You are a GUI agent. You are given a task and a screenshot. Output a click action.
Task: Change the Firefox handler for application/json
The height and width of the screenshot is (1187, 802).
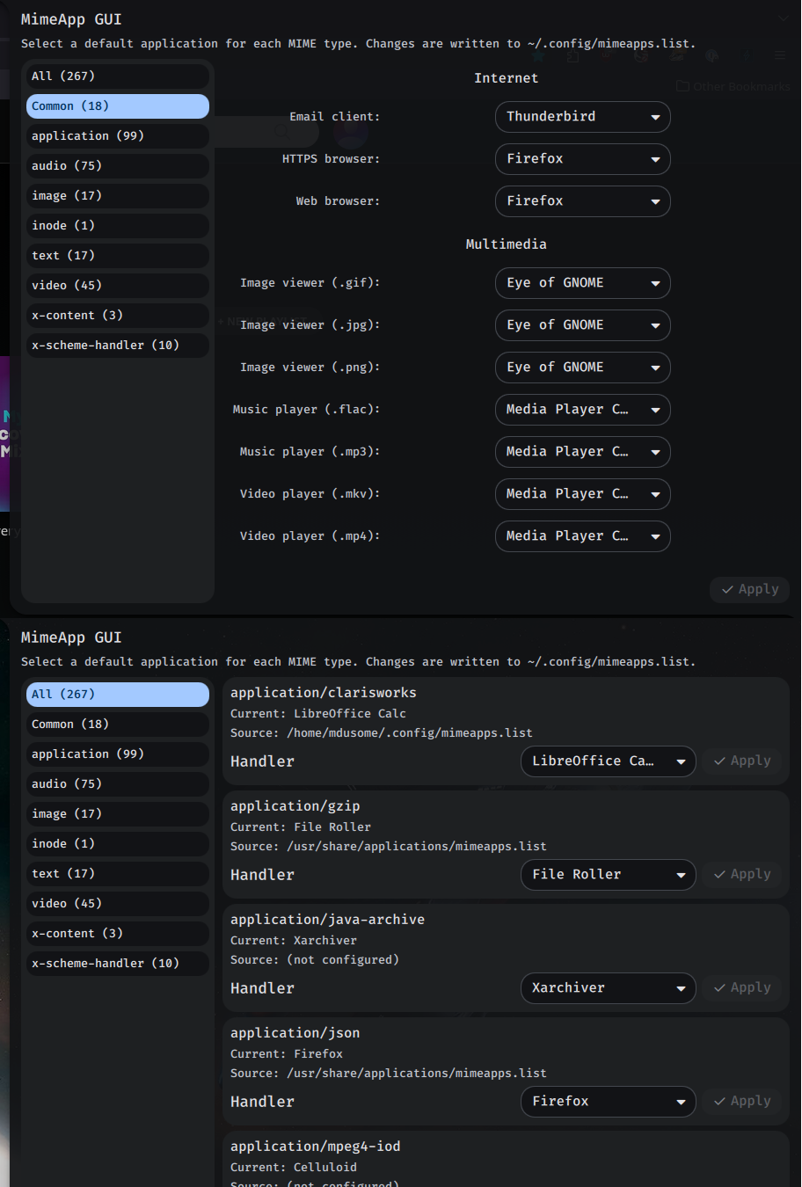tap(608, 1102)
